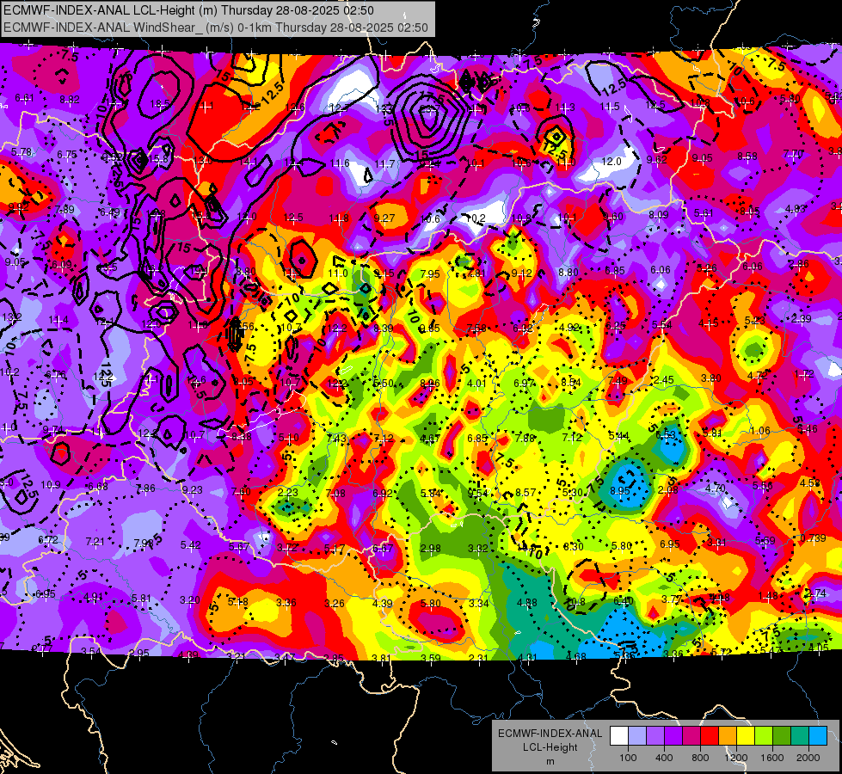Click the map value '2.23'
Viewport: 842px width, 774px height.
[x=288, y=492]
